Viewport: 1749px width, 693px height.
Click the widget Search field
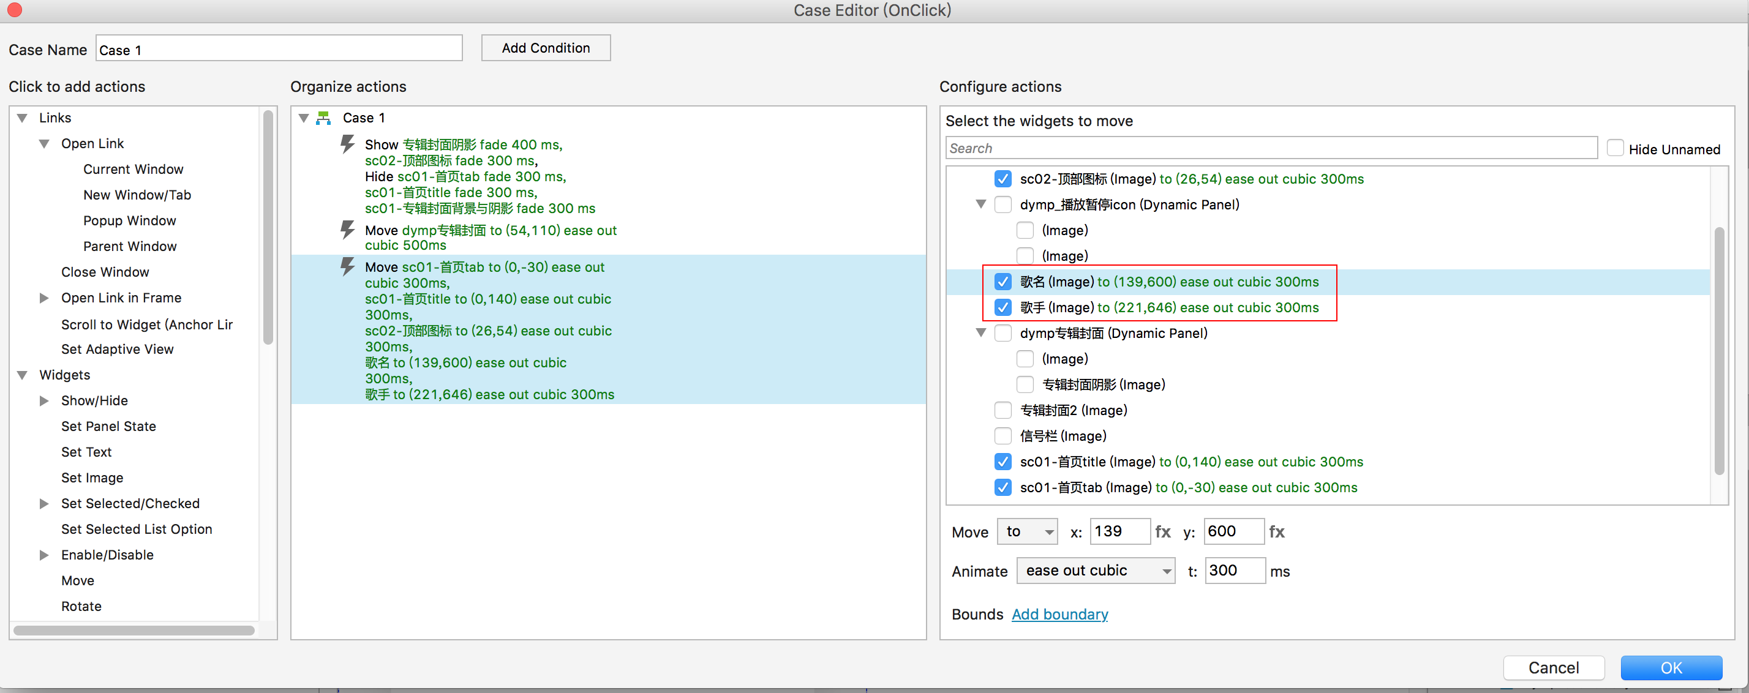point(1270,148)
